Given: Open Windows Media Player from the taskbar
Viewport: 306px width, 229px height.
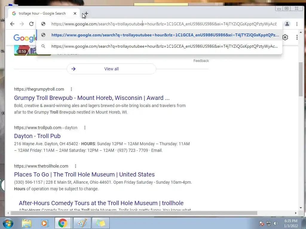Looking at the screenshot, I should point(44,223).
